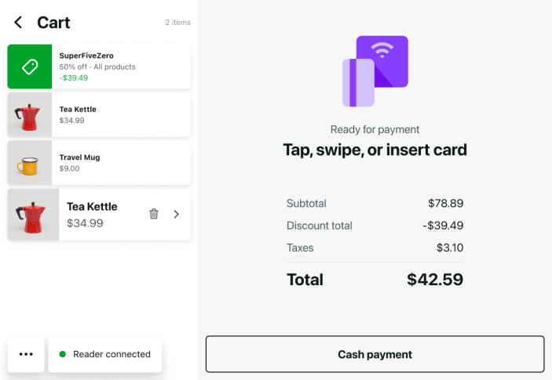Click the large selected Tea Kettle image
The width and height of the screenshot is (552, 380).
pos(33,214)
